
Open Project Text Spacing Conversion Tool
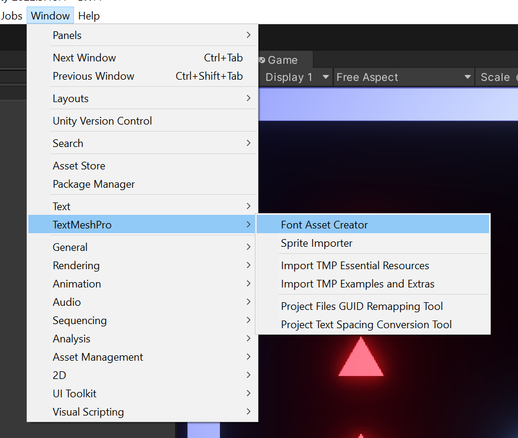pos(373,325)
